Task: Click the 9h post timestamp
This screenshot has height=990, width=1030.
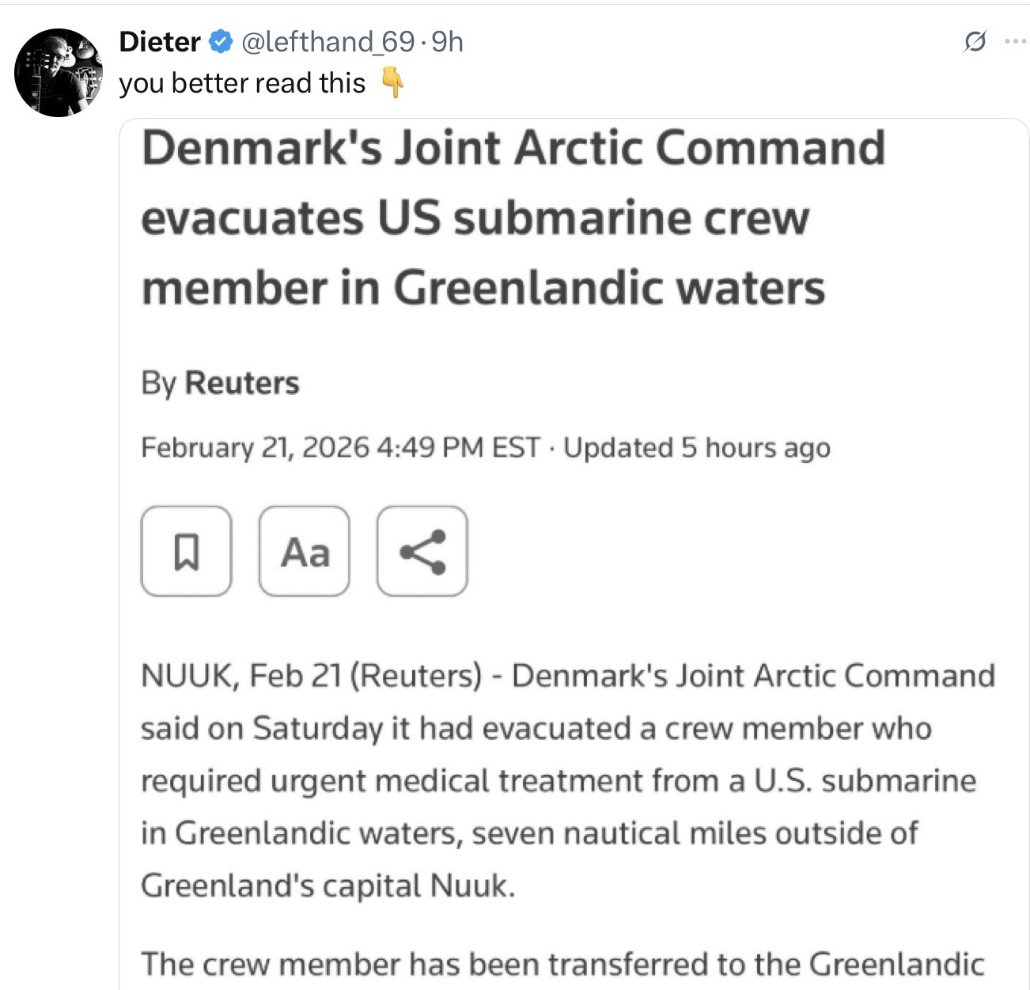Action: tap(448, 42)
